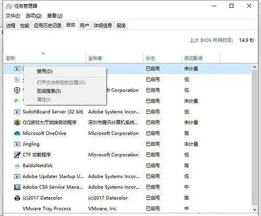This screenshot has height=216, width=261.
Task: Click the Datacolor entry icon
Action: point(17,198)
